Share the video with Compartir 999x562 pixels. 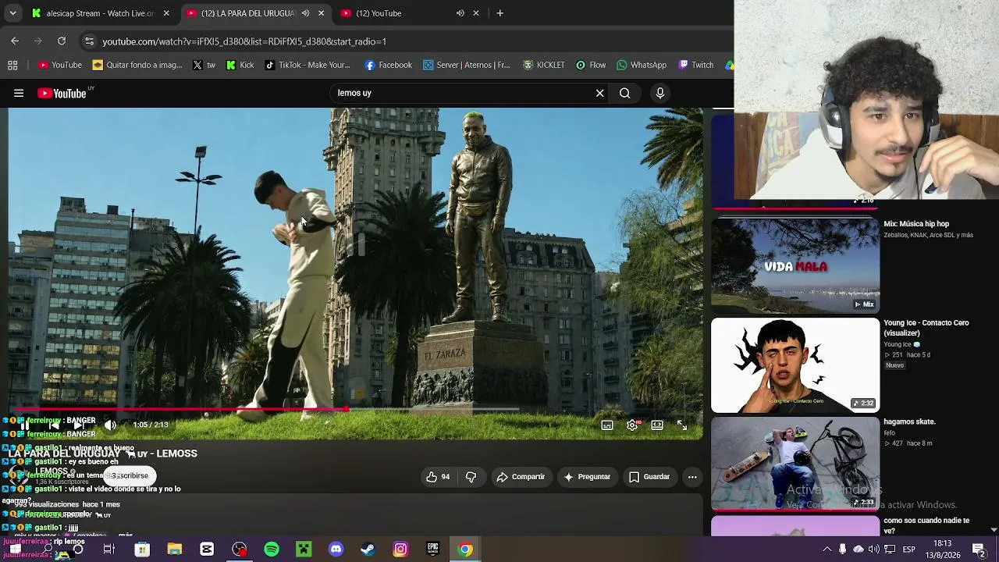point(521,477)
